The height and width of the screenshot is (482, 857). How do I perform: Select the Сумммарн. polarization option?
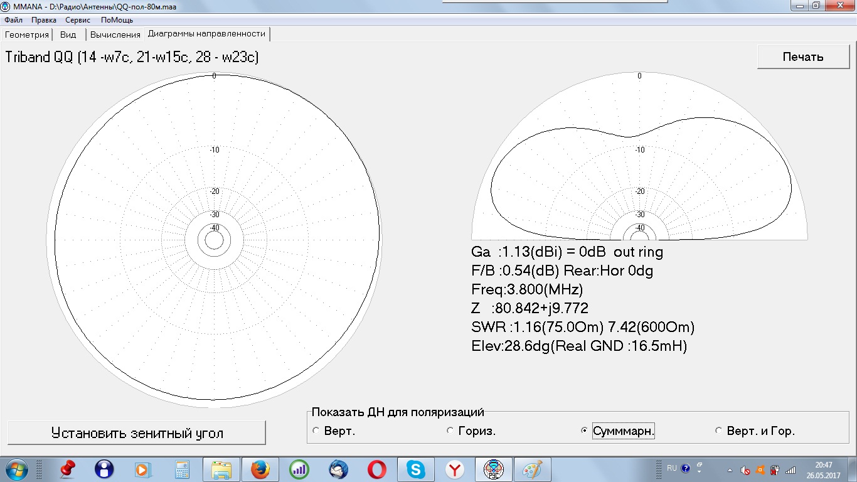click(x=584, y=431)
